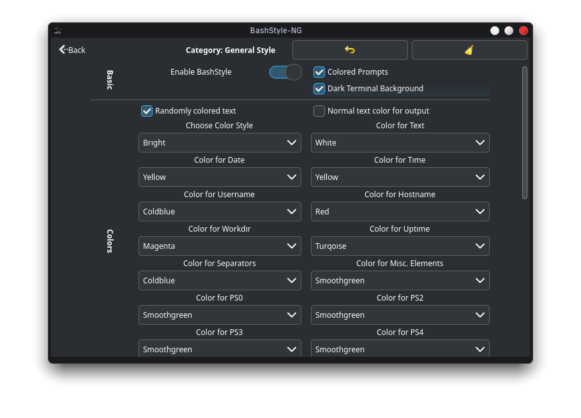Minimize the BashStyle-NG window
The height and width of the screenshot is (418, 581).
coord(495,31)
